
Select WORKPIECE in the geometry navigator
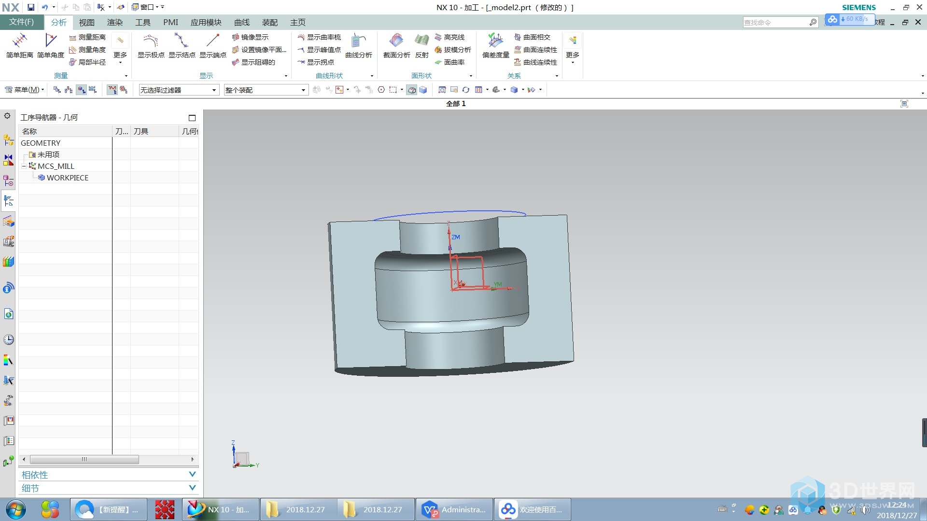pyautogui.click(x=67, y=178)
